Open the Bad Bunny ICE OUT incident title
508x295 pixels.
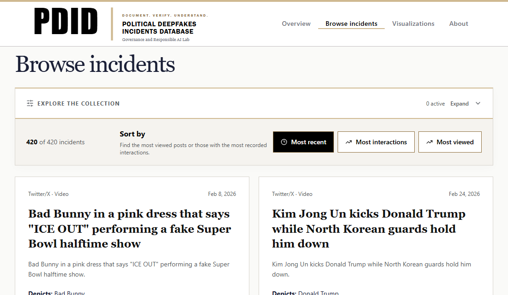130,229
